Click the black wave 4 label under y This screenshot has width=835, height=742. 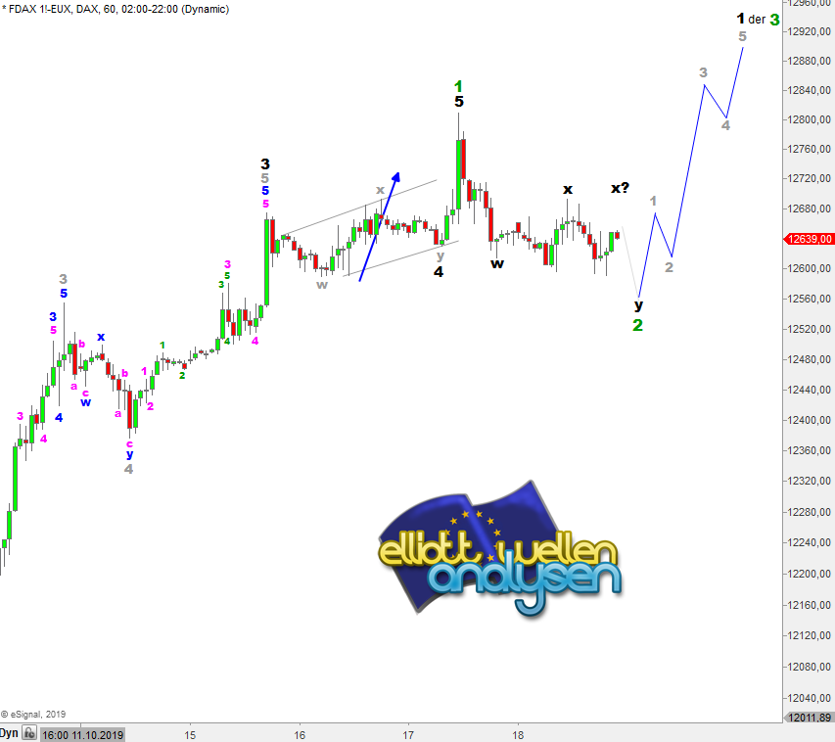tap(440, 272)
